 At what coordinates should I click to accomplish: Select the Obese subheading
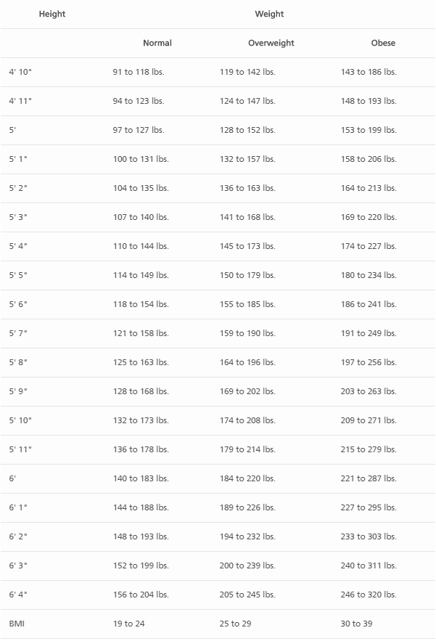383,43
